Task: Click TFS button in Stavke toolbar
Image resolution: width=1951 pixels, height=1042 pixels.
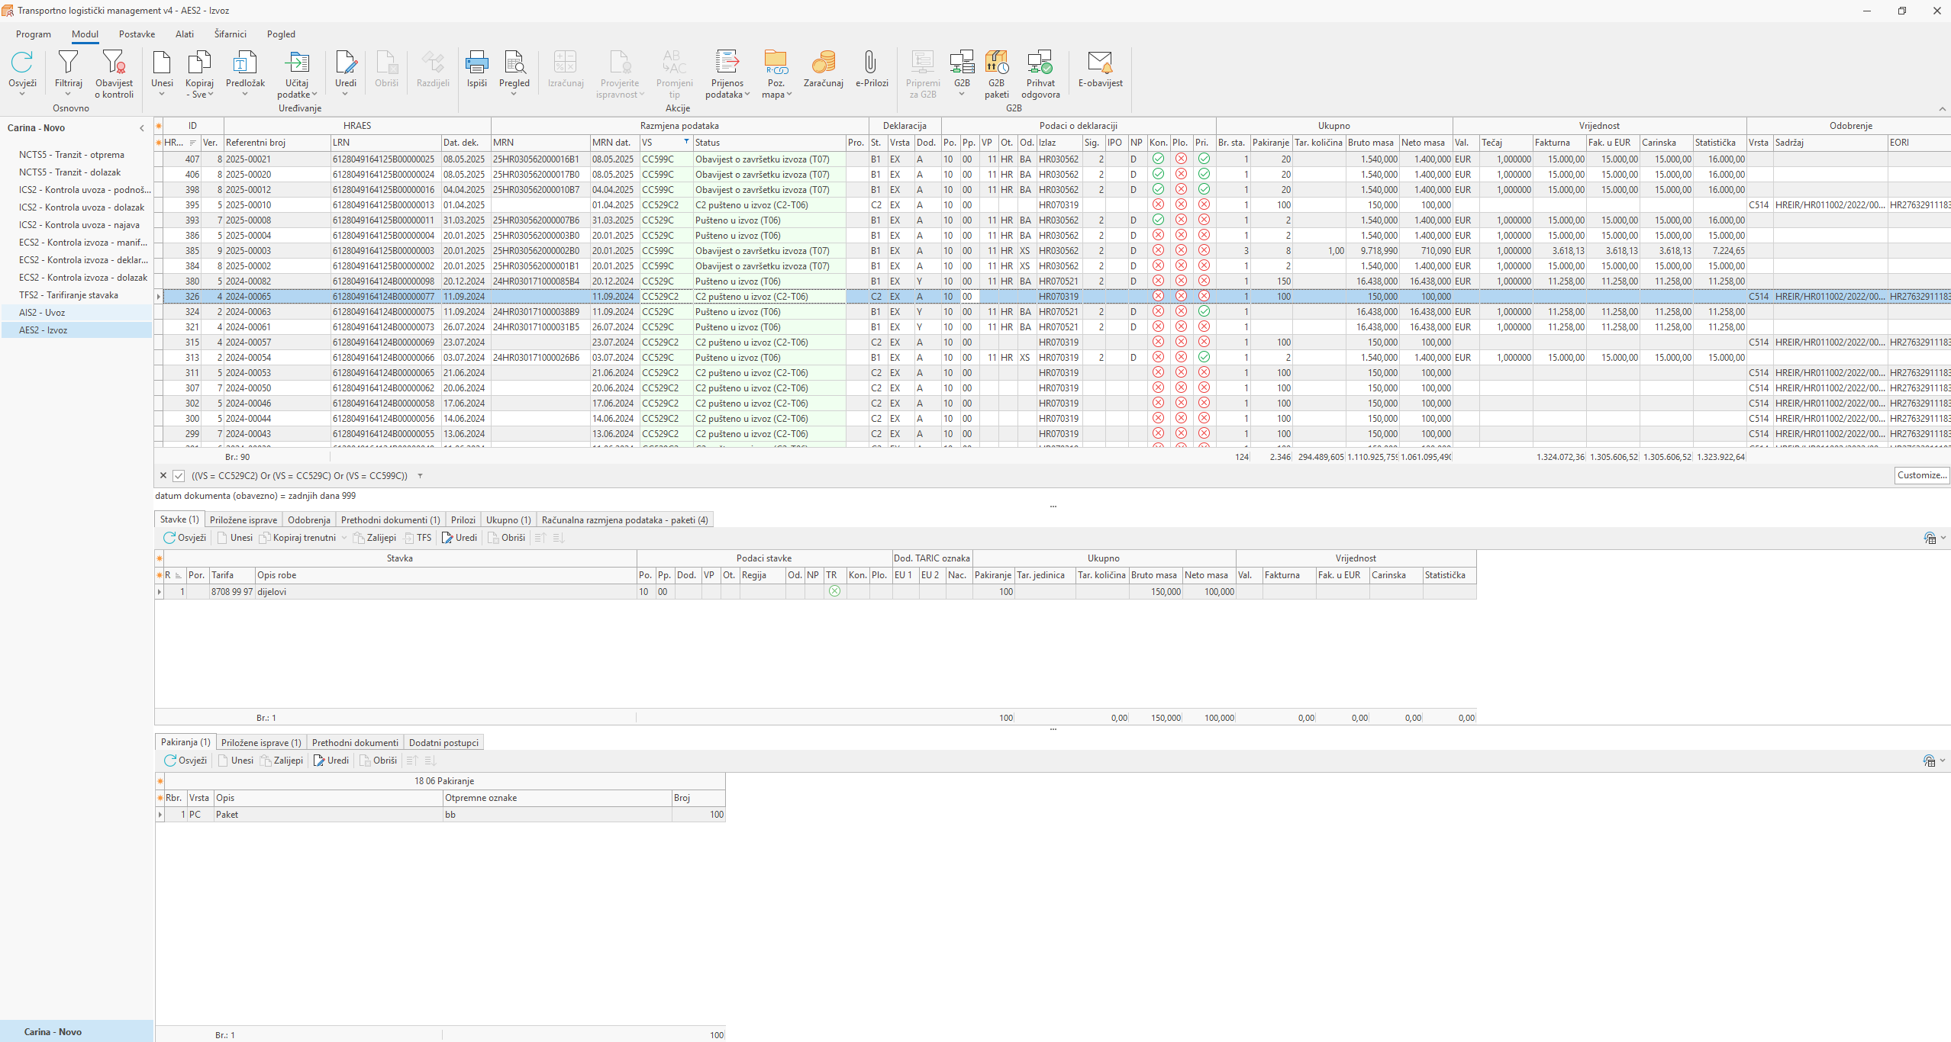Action: (418, 538)
